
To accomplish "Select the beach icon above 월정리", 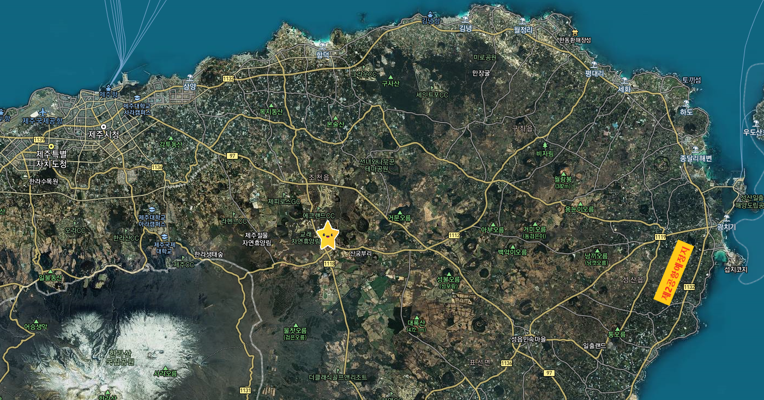I will tap(522, 22).
